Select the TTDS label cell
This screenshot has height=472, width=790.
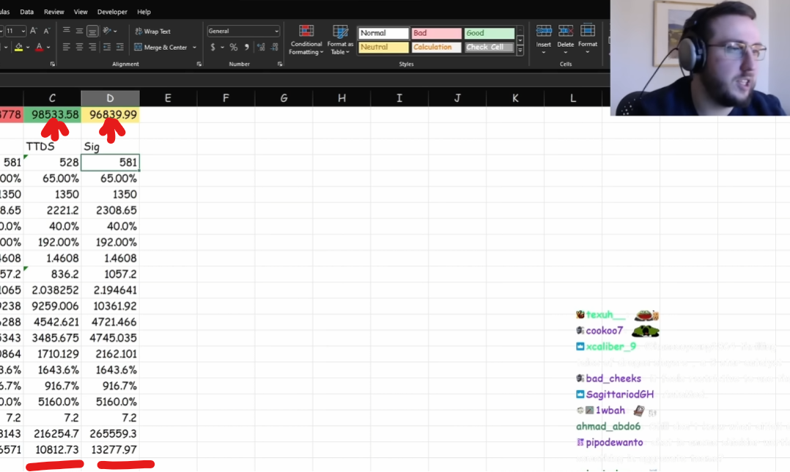(x=53, y=147)
